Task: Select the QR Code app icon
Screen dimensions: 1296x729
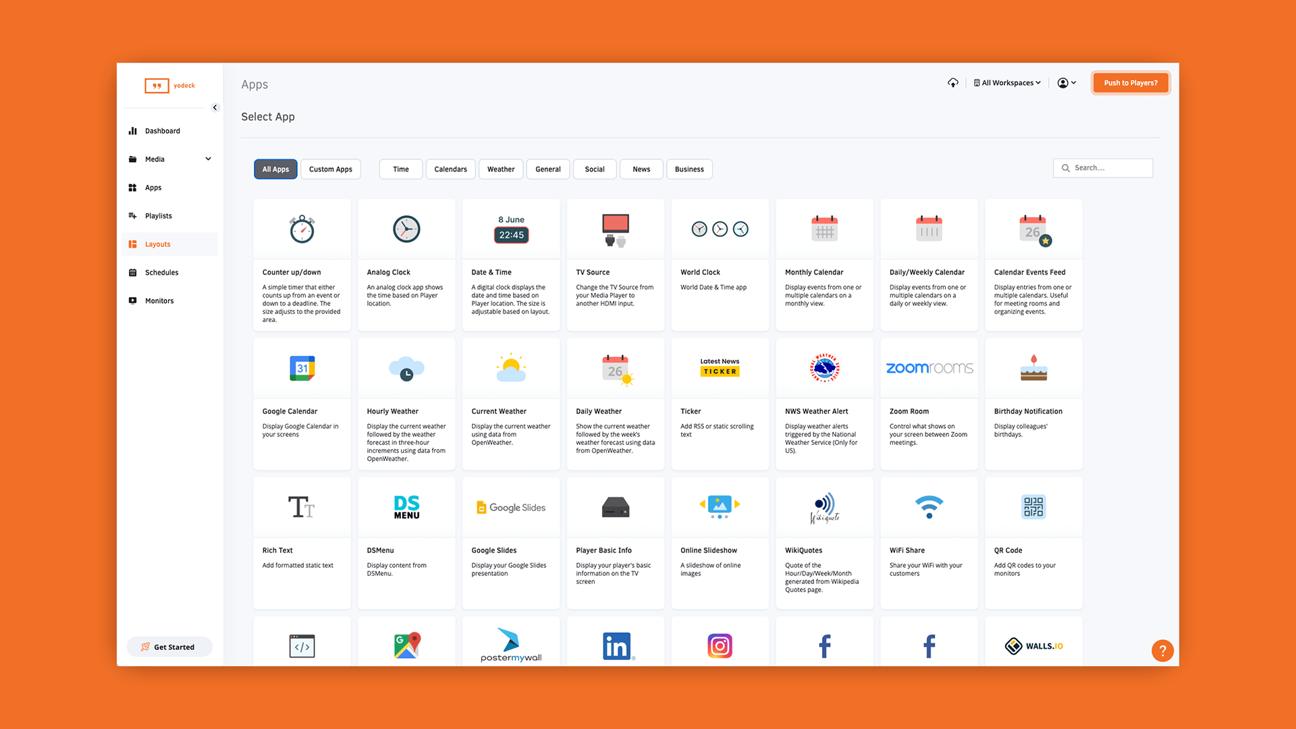Action: (x=1033, y=507)
